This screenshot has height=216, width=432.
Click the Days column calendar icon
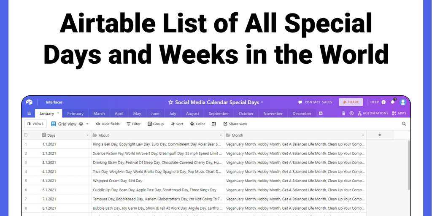tap(44, 135)
